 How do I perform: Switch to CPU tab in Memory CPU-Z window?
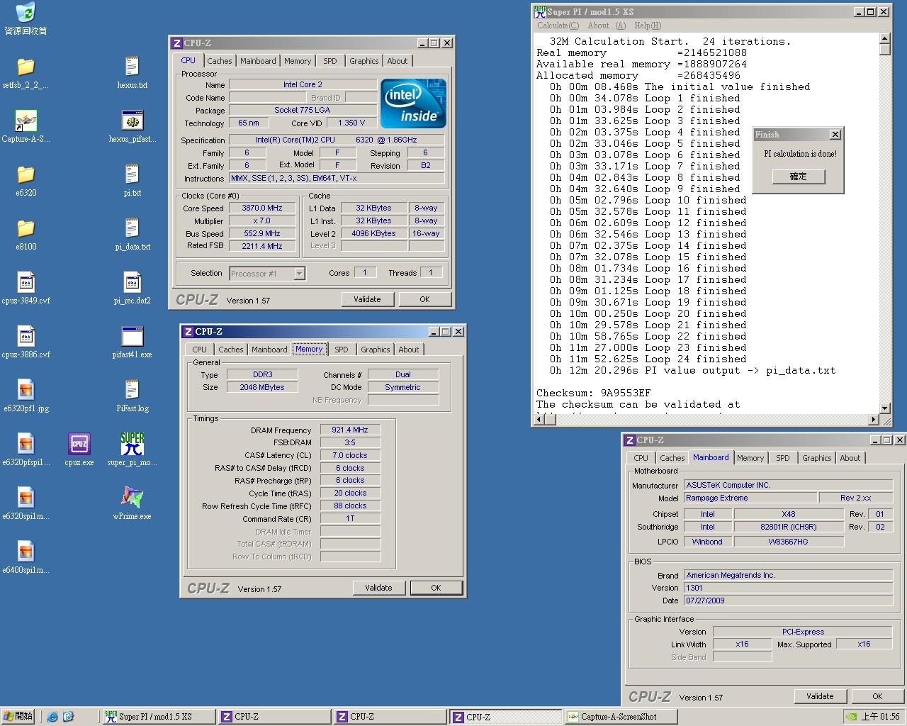click(200, 350)
